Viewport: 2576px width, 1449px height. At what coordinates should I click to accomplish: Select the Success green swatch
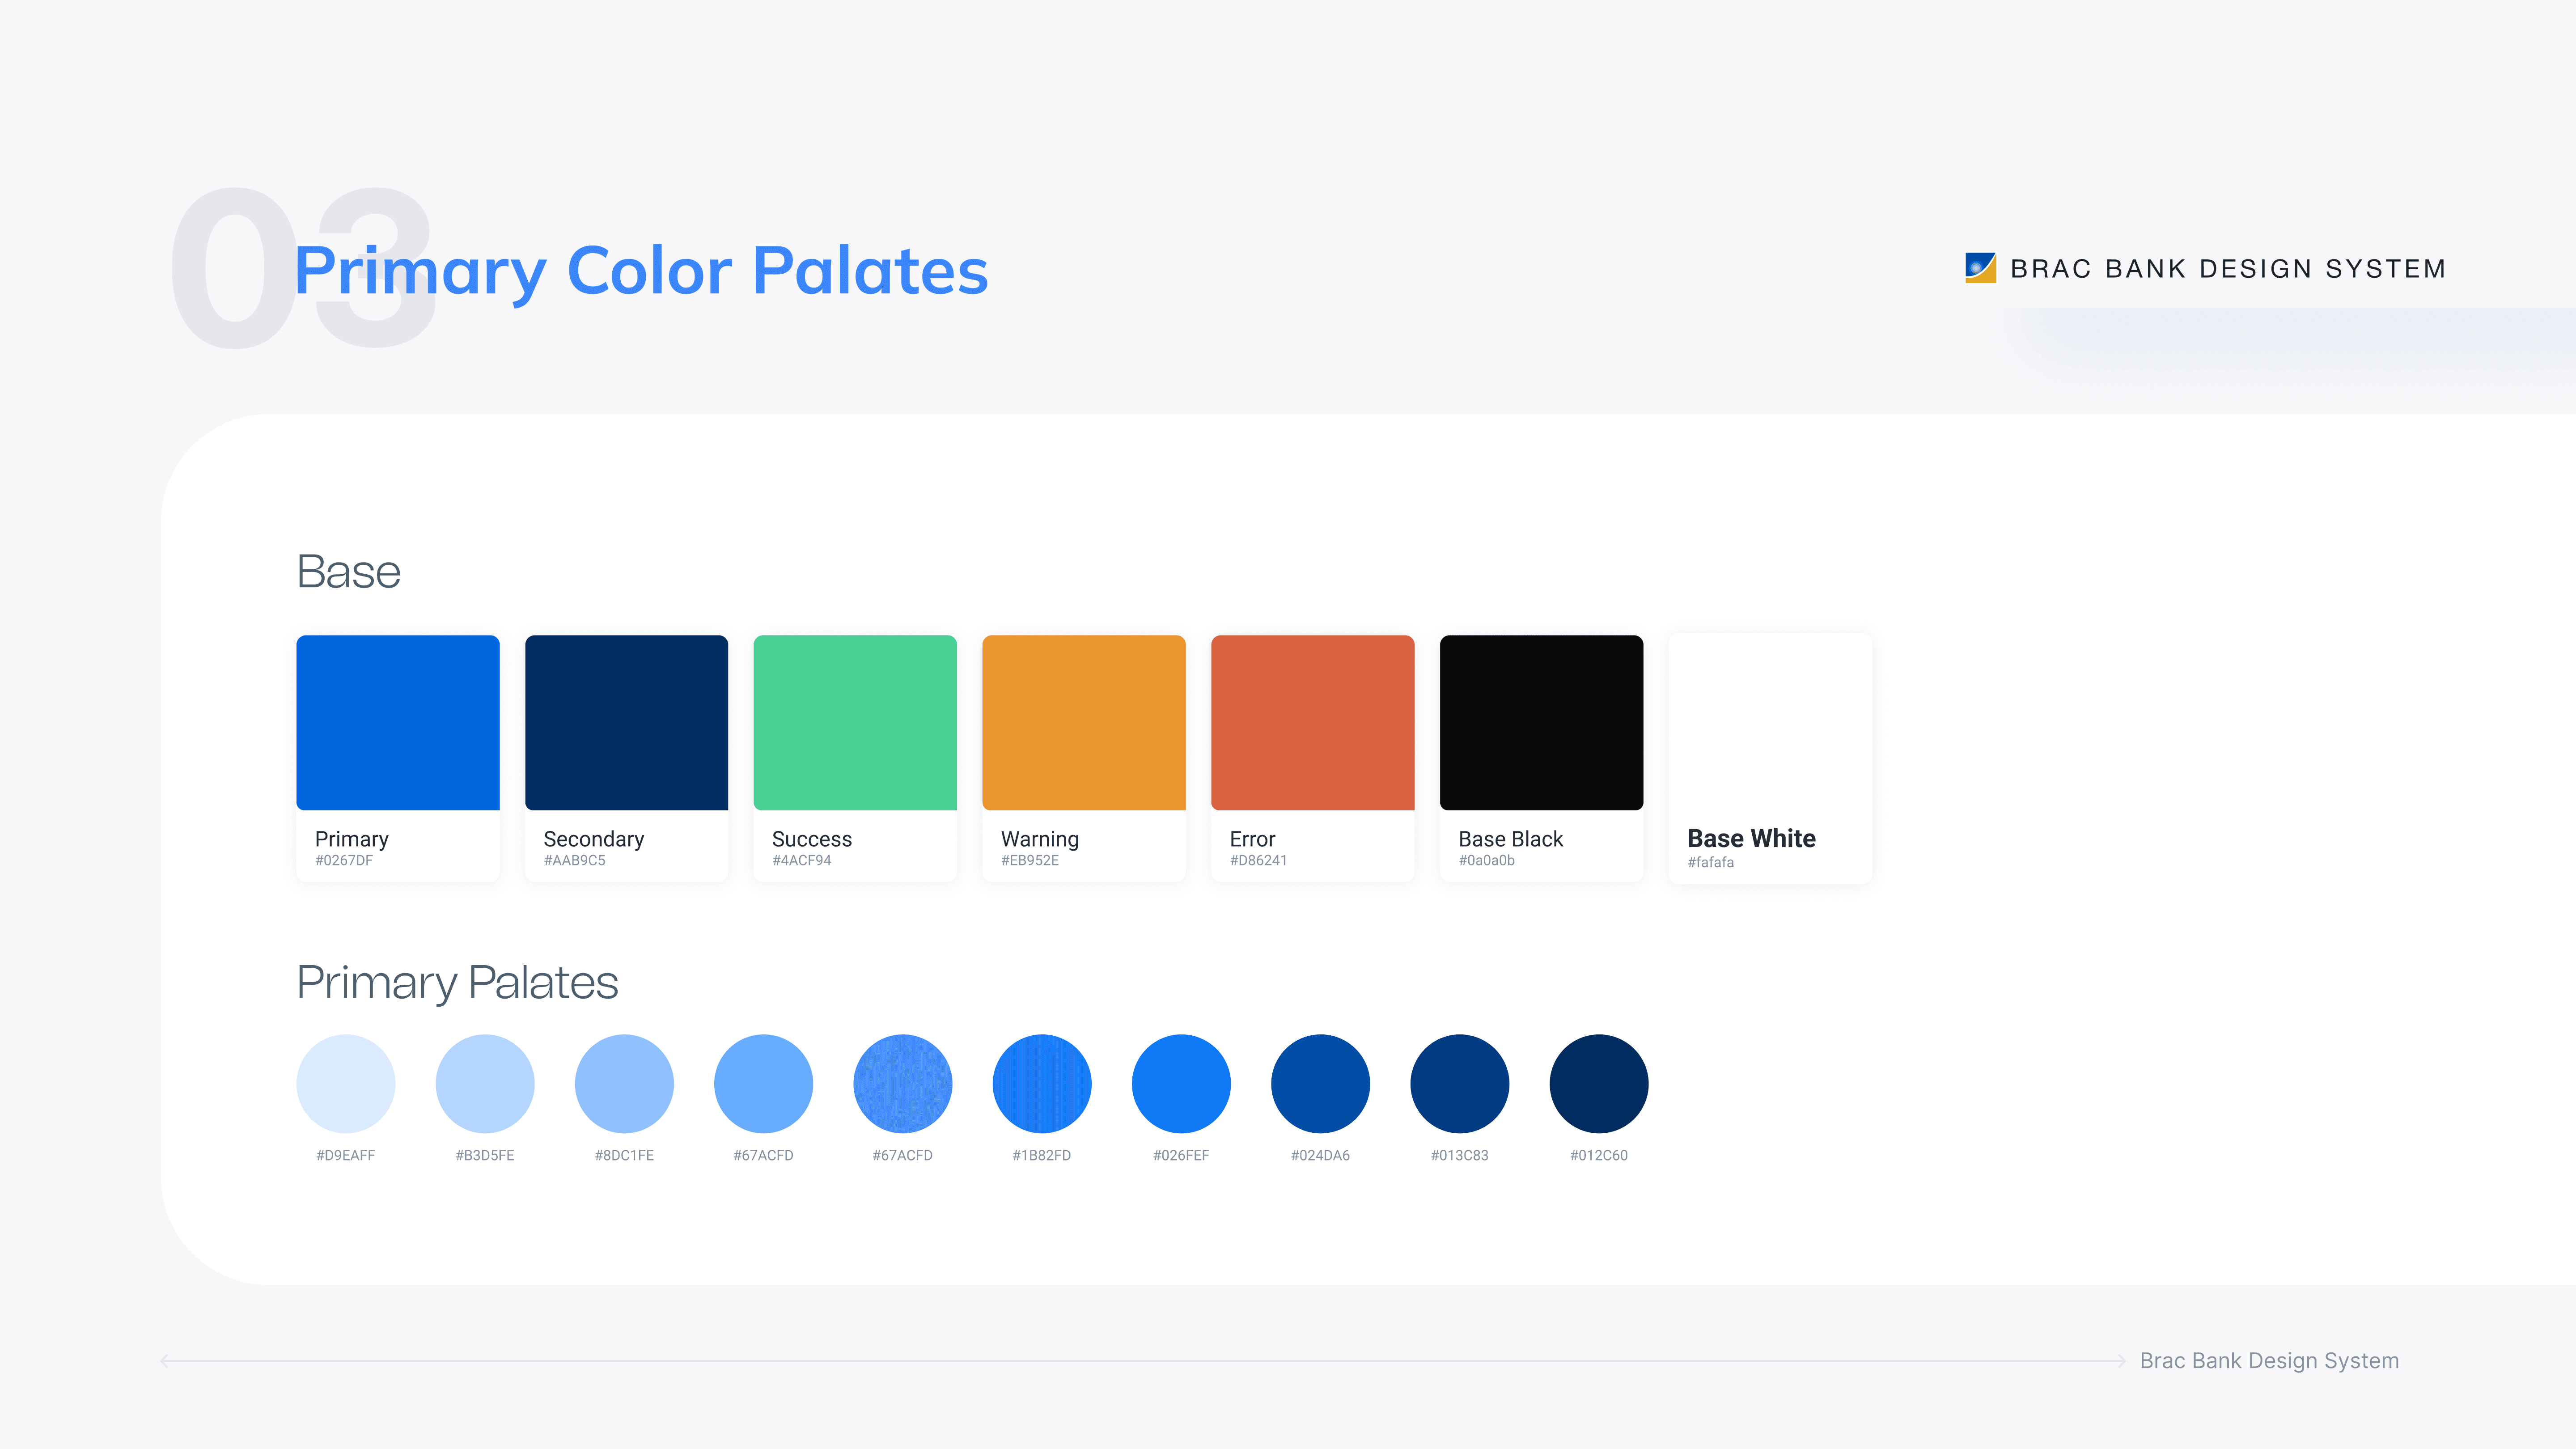point(855,722)
